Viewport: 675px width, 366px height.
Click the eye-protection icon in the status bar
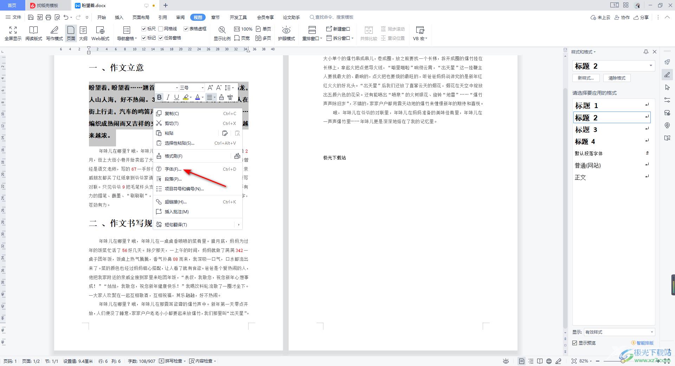tap(506, 361)
